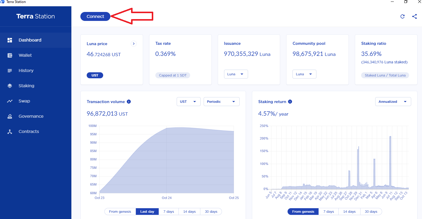Open the Swap page
The width and height of the screenshot is (422, 219).
pos(36,101)
